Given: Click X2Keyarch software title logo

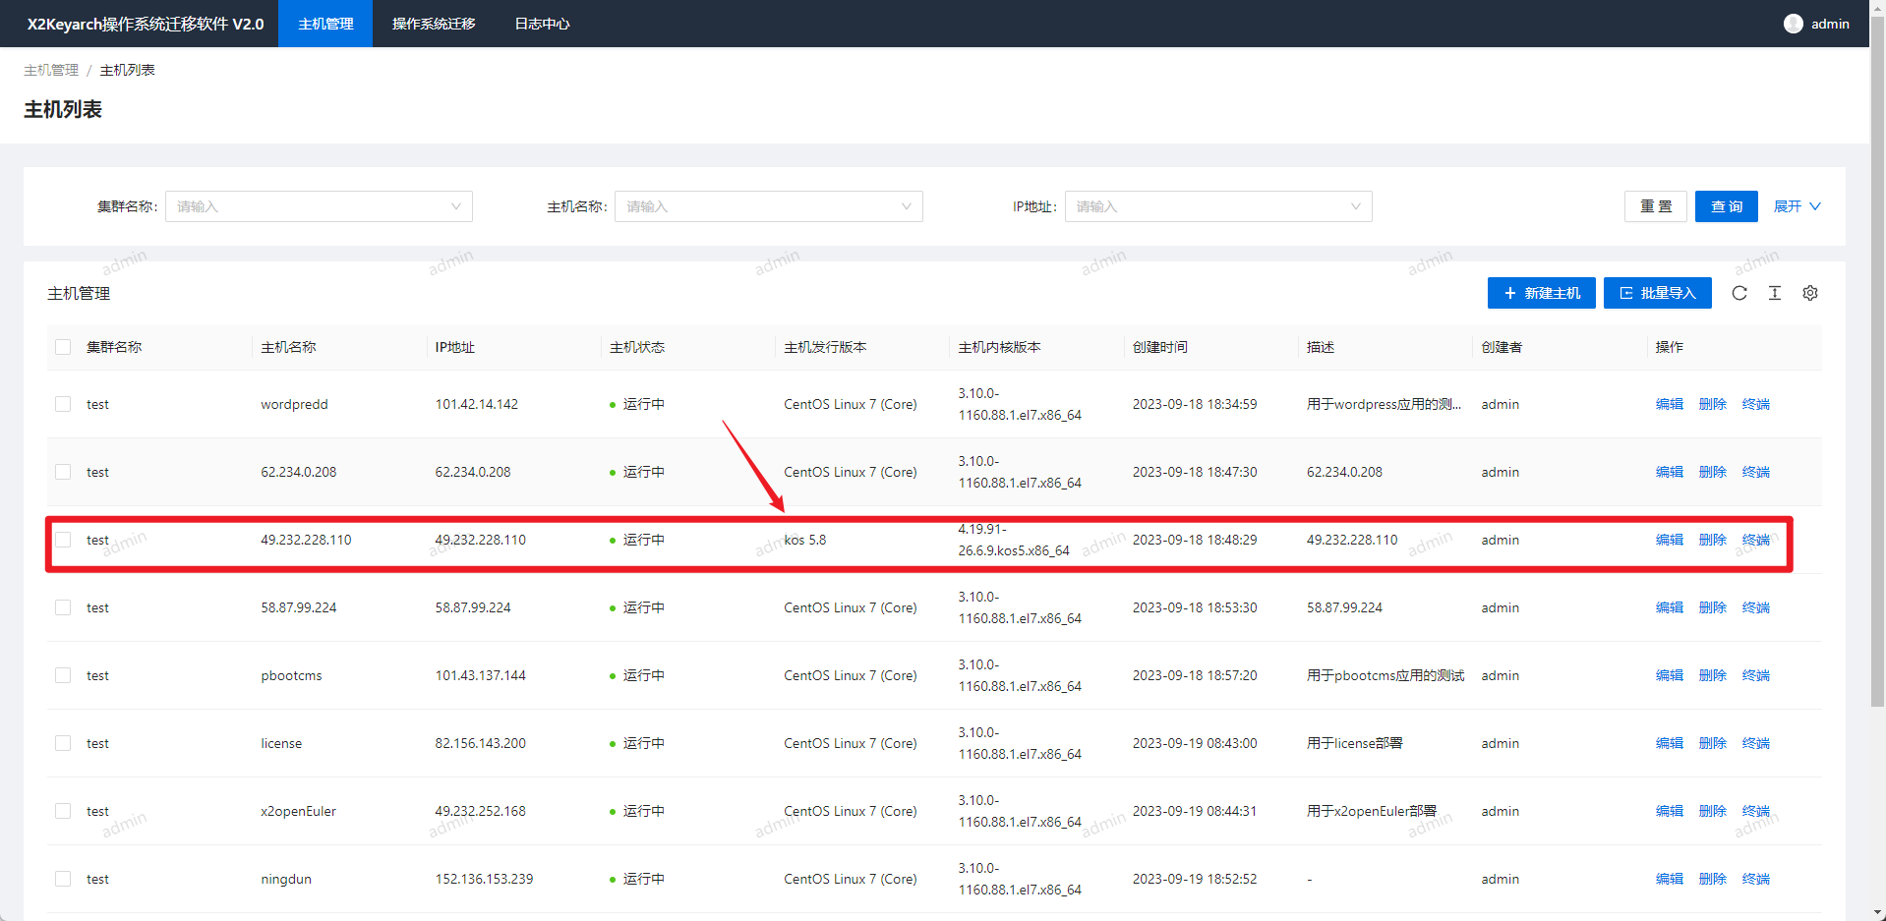Looking at the screenshot, I should pyautogui.click(x=146, y=24).
